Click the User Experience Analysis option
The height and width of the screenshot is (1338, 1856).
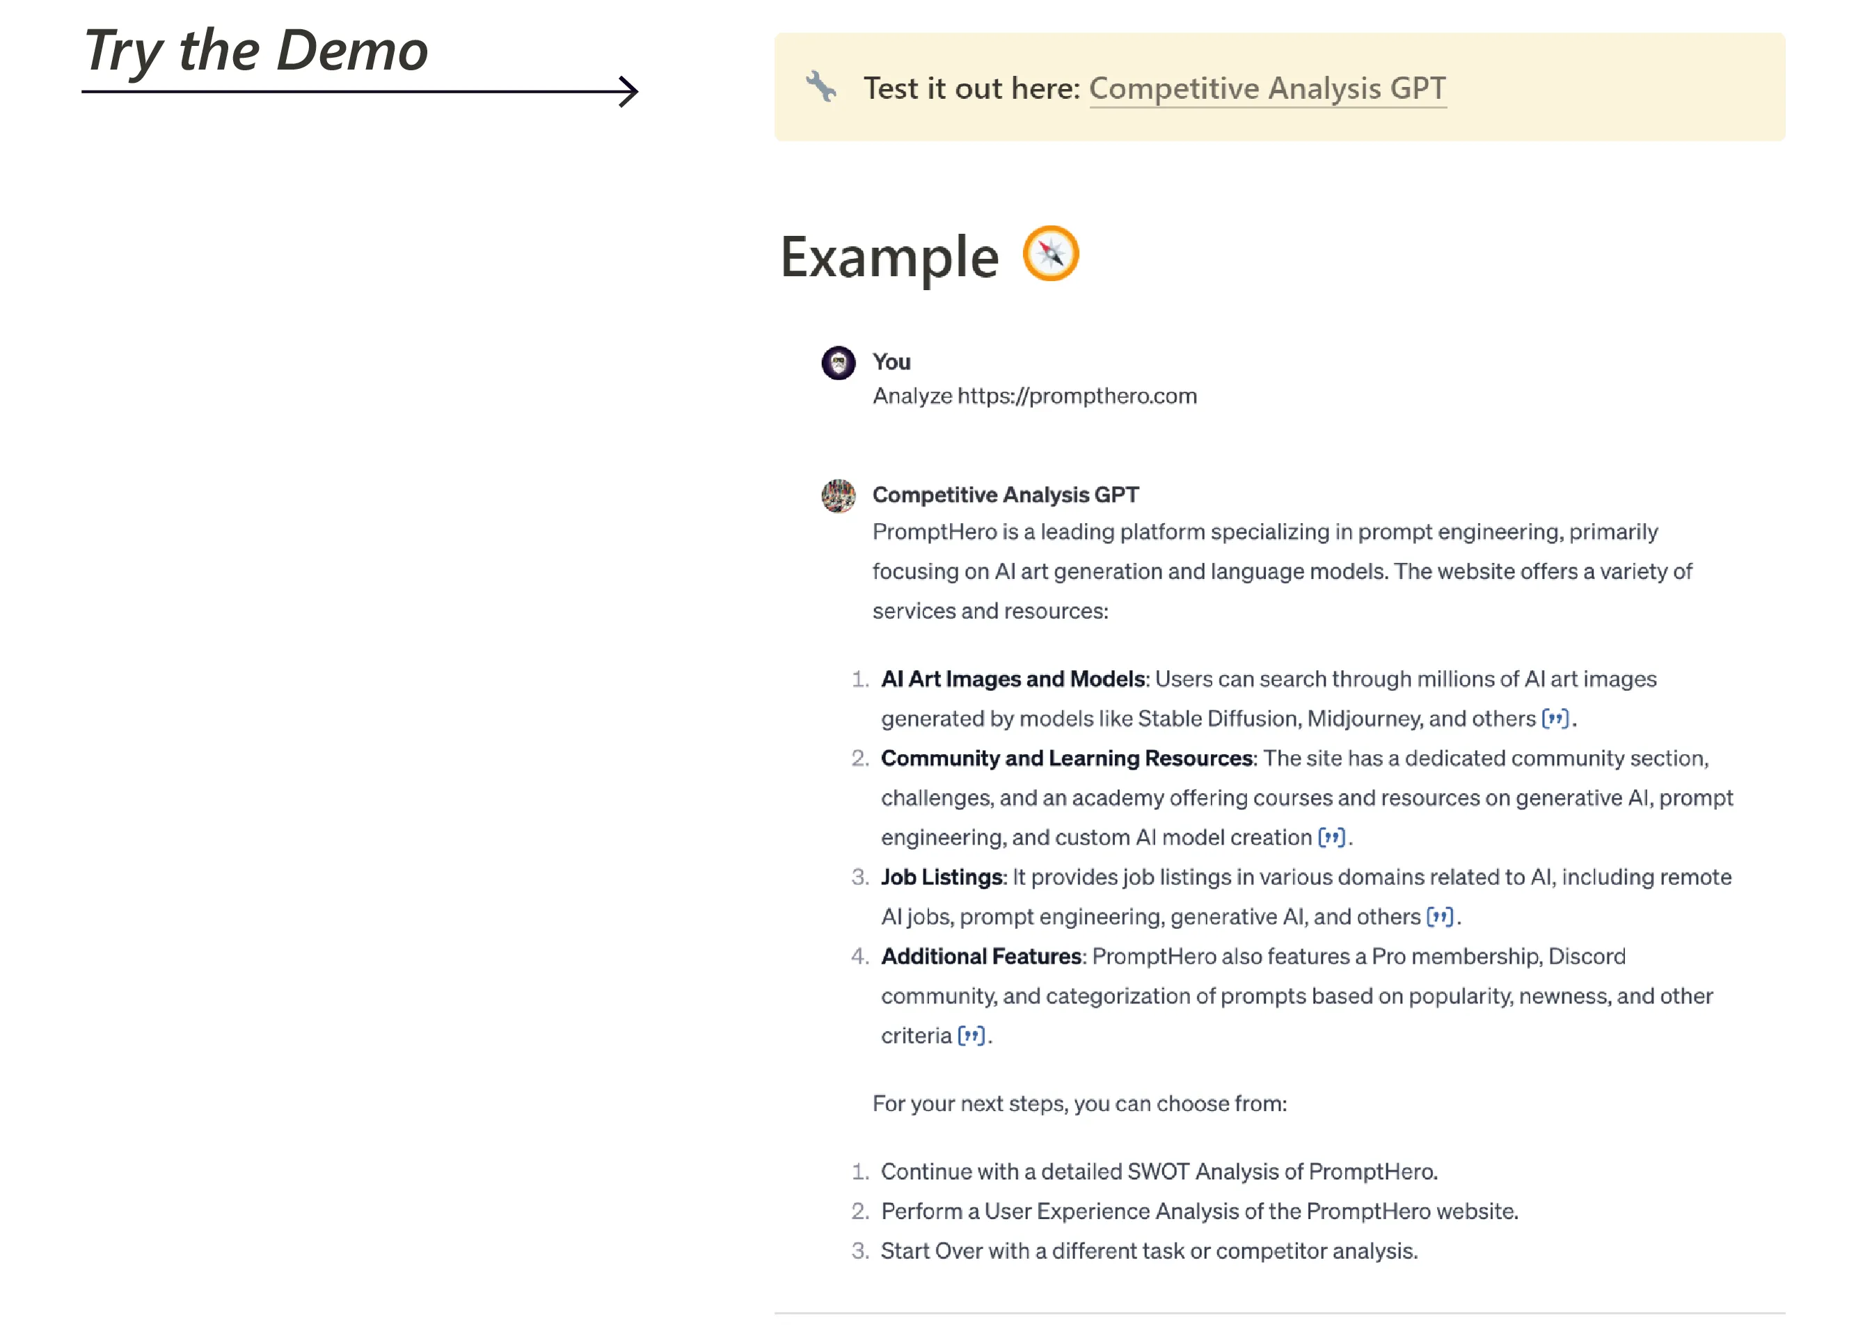[x=1199, y=1211]
